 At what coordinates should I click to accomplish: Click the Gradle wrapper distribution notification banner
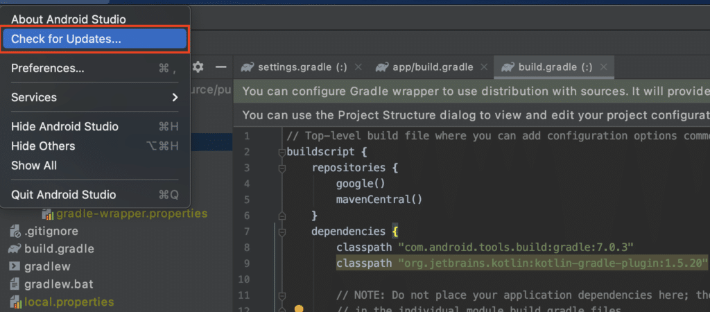(471, 92)
